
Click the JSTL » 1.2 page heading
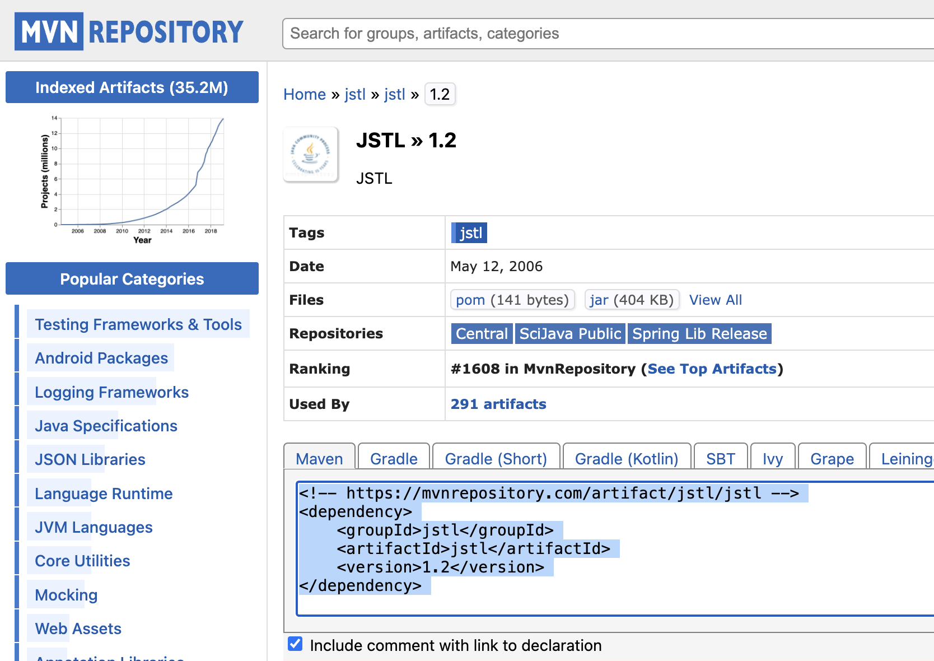[x=406, y=140]
